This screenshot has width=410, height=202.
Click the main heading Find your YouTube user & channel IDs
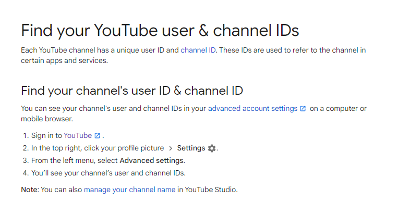(160, 31)
